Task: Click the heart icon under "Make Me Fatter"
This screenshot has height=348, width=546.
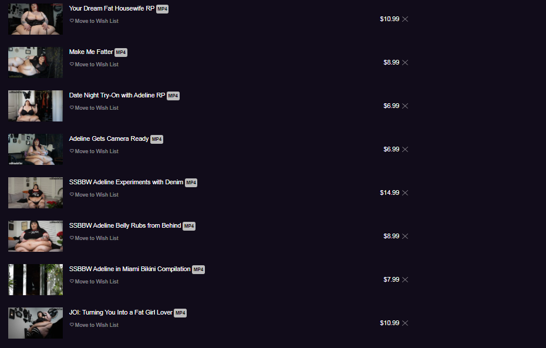Action: point(72,65)
